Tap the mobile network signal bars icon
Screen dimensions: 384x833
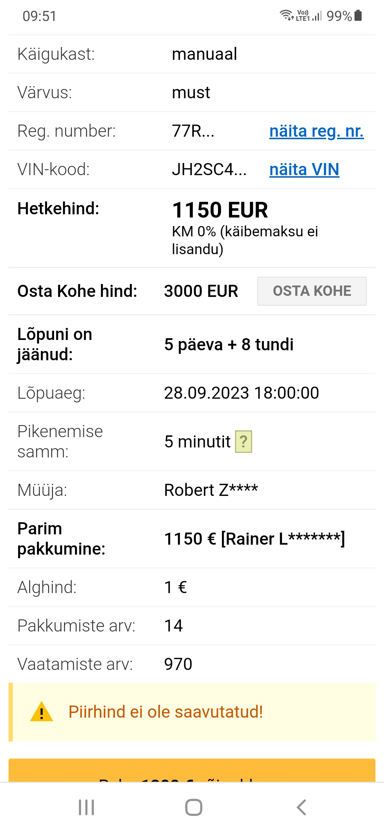[317, 16]
